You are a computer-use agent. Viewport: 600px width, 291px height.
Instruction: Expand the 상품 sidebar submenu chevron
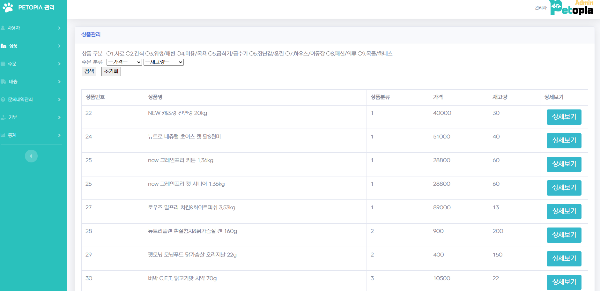pyautogui.click(x=59, y=46)
